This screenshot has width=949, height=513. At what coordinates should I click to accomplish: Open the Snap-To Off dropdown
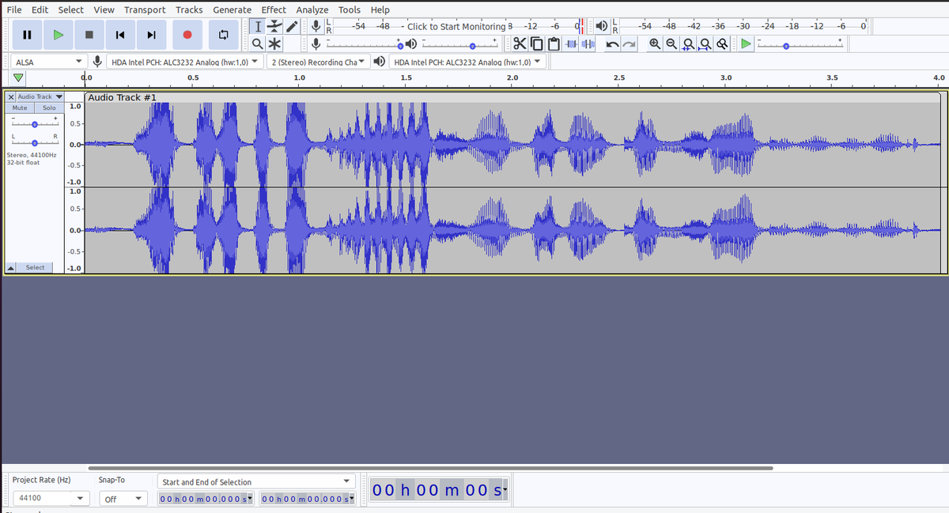[123, 498]
